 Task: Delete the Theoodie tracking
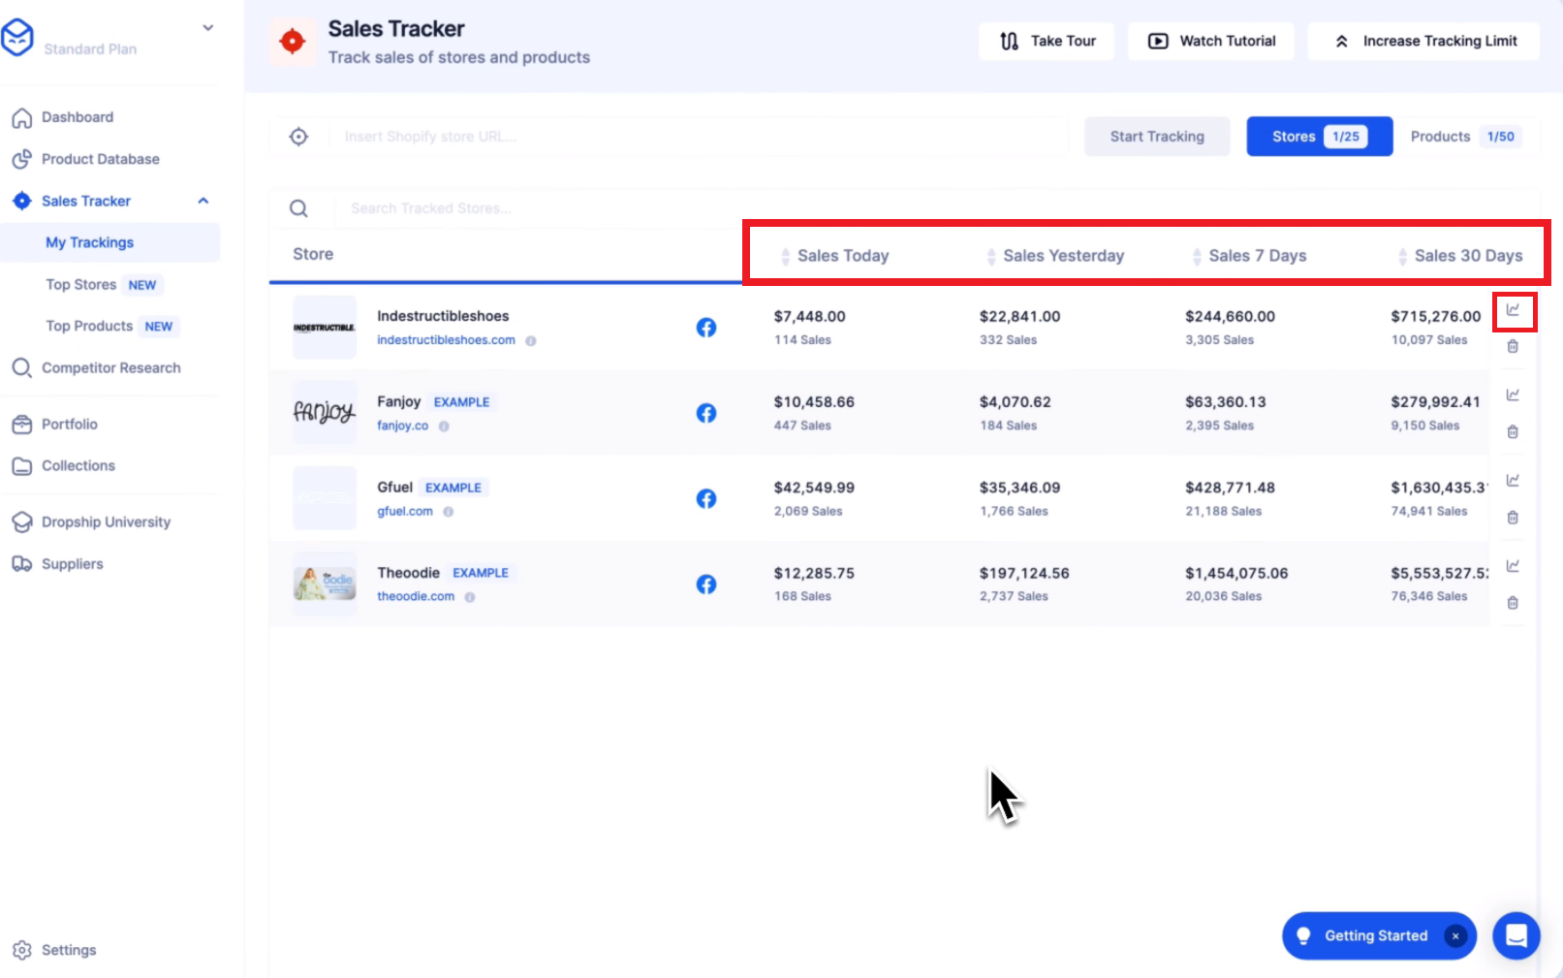1513,603
